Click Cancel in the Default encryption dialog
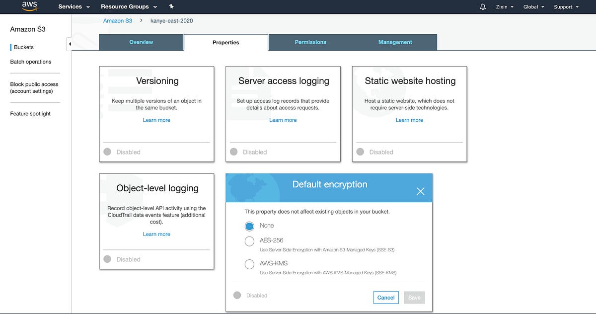The width and height of the screenshot is (596, 314). pyautogui.click(x=386, y=297)
